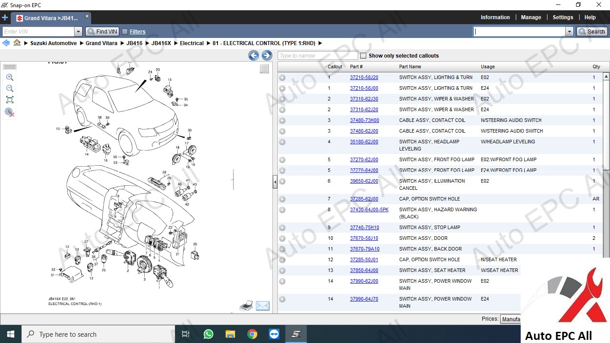Open the Prices dropdown
This screenshot has height=343, width=610.
pos(510,319)
